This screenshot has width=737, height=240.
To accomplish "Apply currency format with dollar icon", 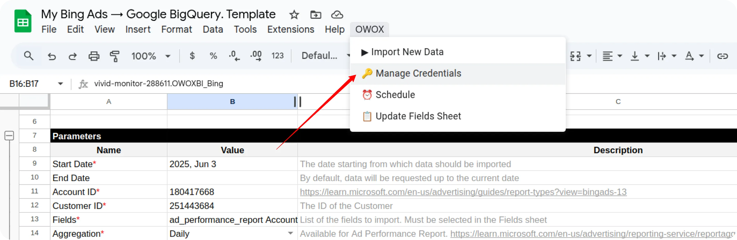I will point(193,56).
